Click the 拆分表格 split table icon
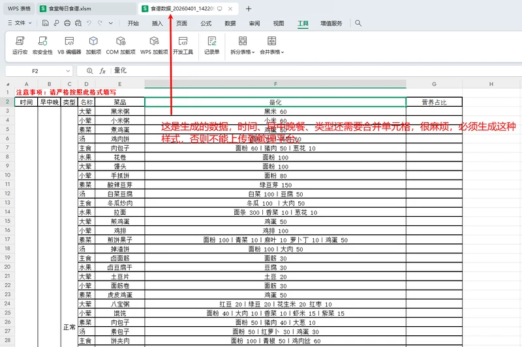522x347 pixels. [243, 41]
